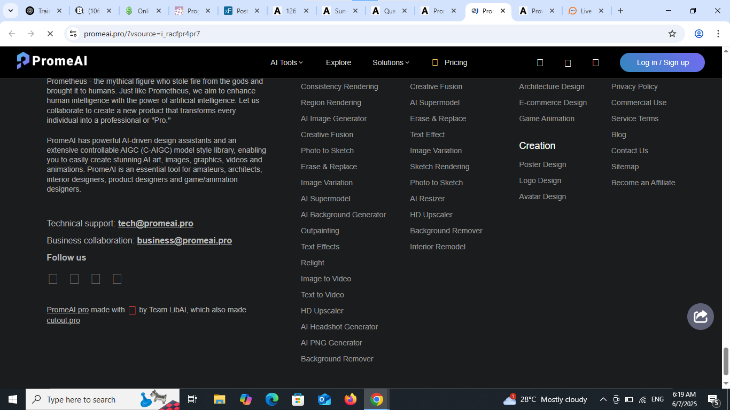Screen dimensions: 730x410
Task: Switch to the 'Sun' browser tab
Action: [x=340, y=11]
